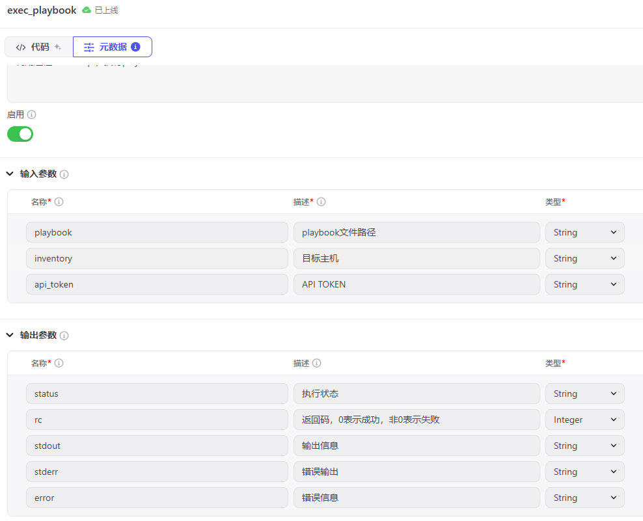
Task: Click the output table 类型 column header
Action: pos(555,363)
